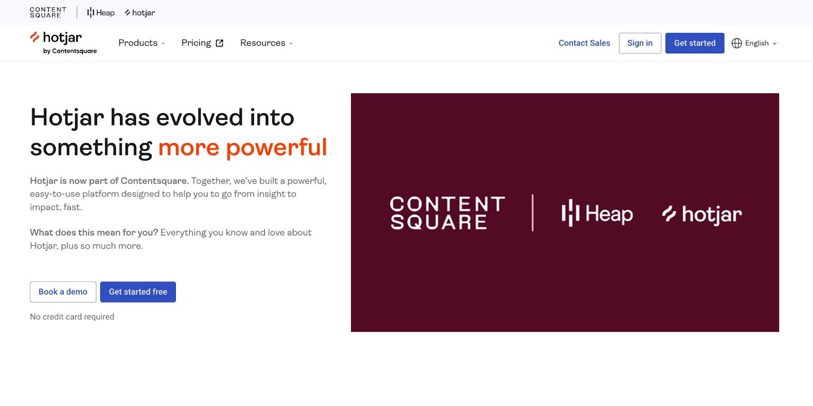This screenshot has width=813, height=406.
Task: Click the Get started button in header
Action: [x=695, y=43]
